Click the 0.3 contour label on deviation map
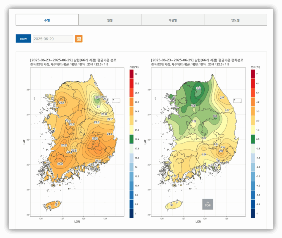The height and width of the screenshot is (238, 282). tap(198, 88)
